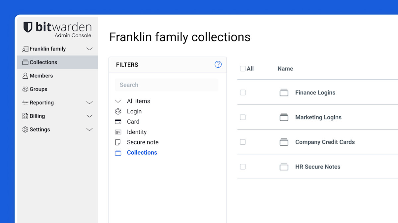Open Groups in the sidebar
398x223 pixels.
tap(38, 89)
